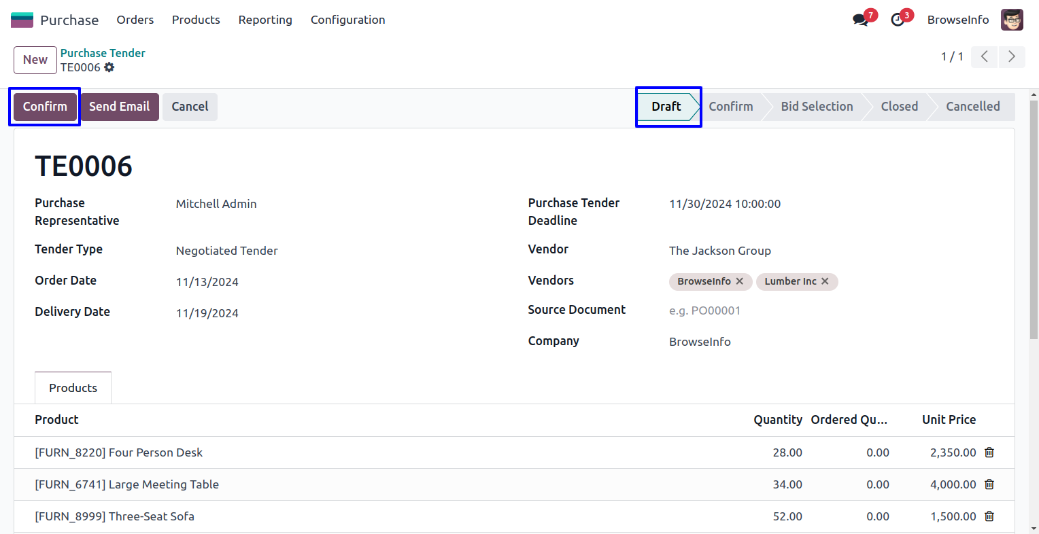Go to the next record arrow

point(1011,56)
